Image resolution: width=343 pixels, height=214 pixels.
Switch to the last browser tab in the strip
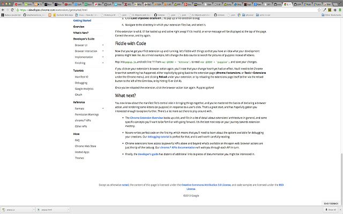point(327,4)
